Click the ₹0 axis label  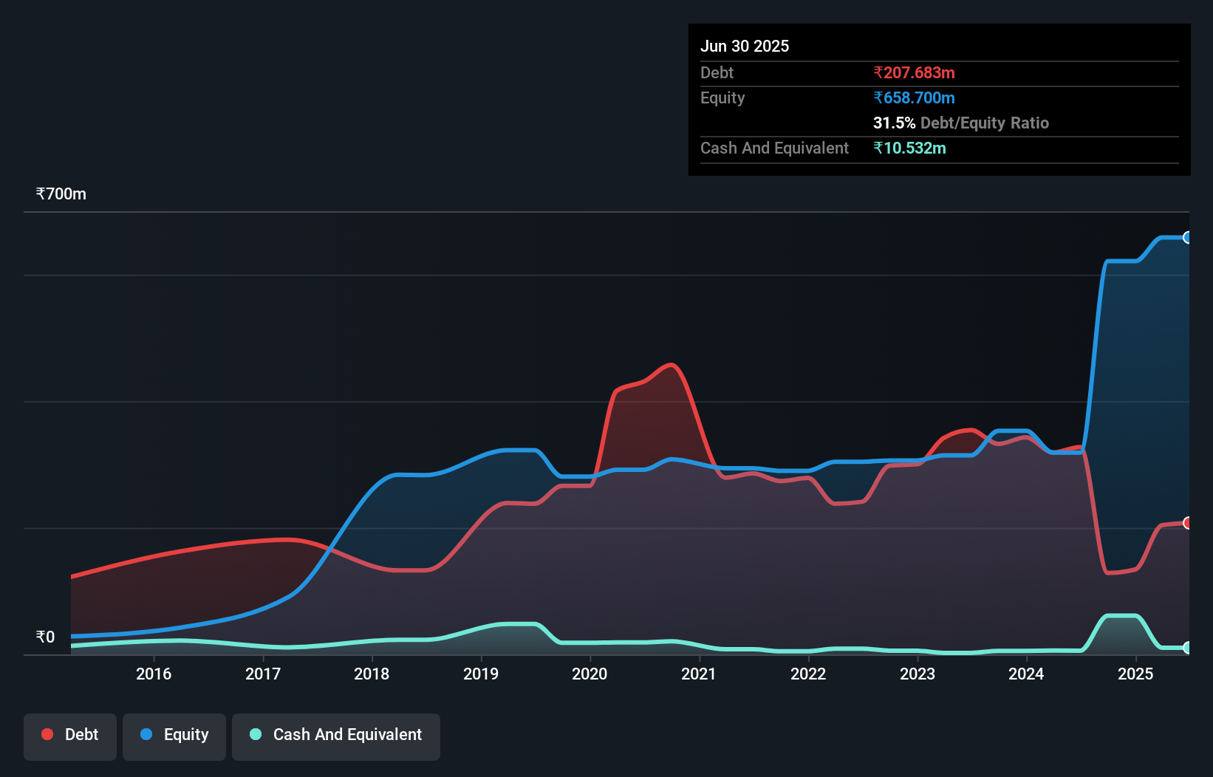45,637
